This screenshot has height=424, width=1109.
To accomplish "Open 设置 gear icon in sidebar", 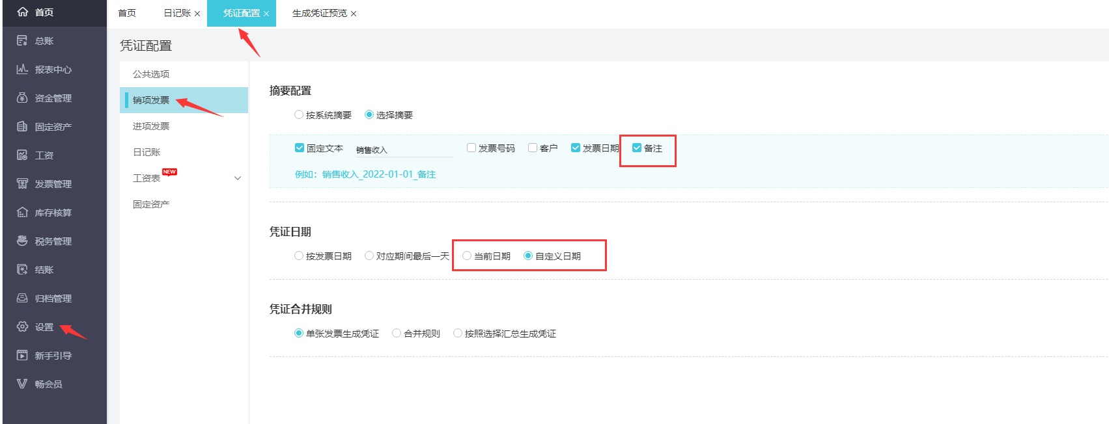I will click(22, 327).
